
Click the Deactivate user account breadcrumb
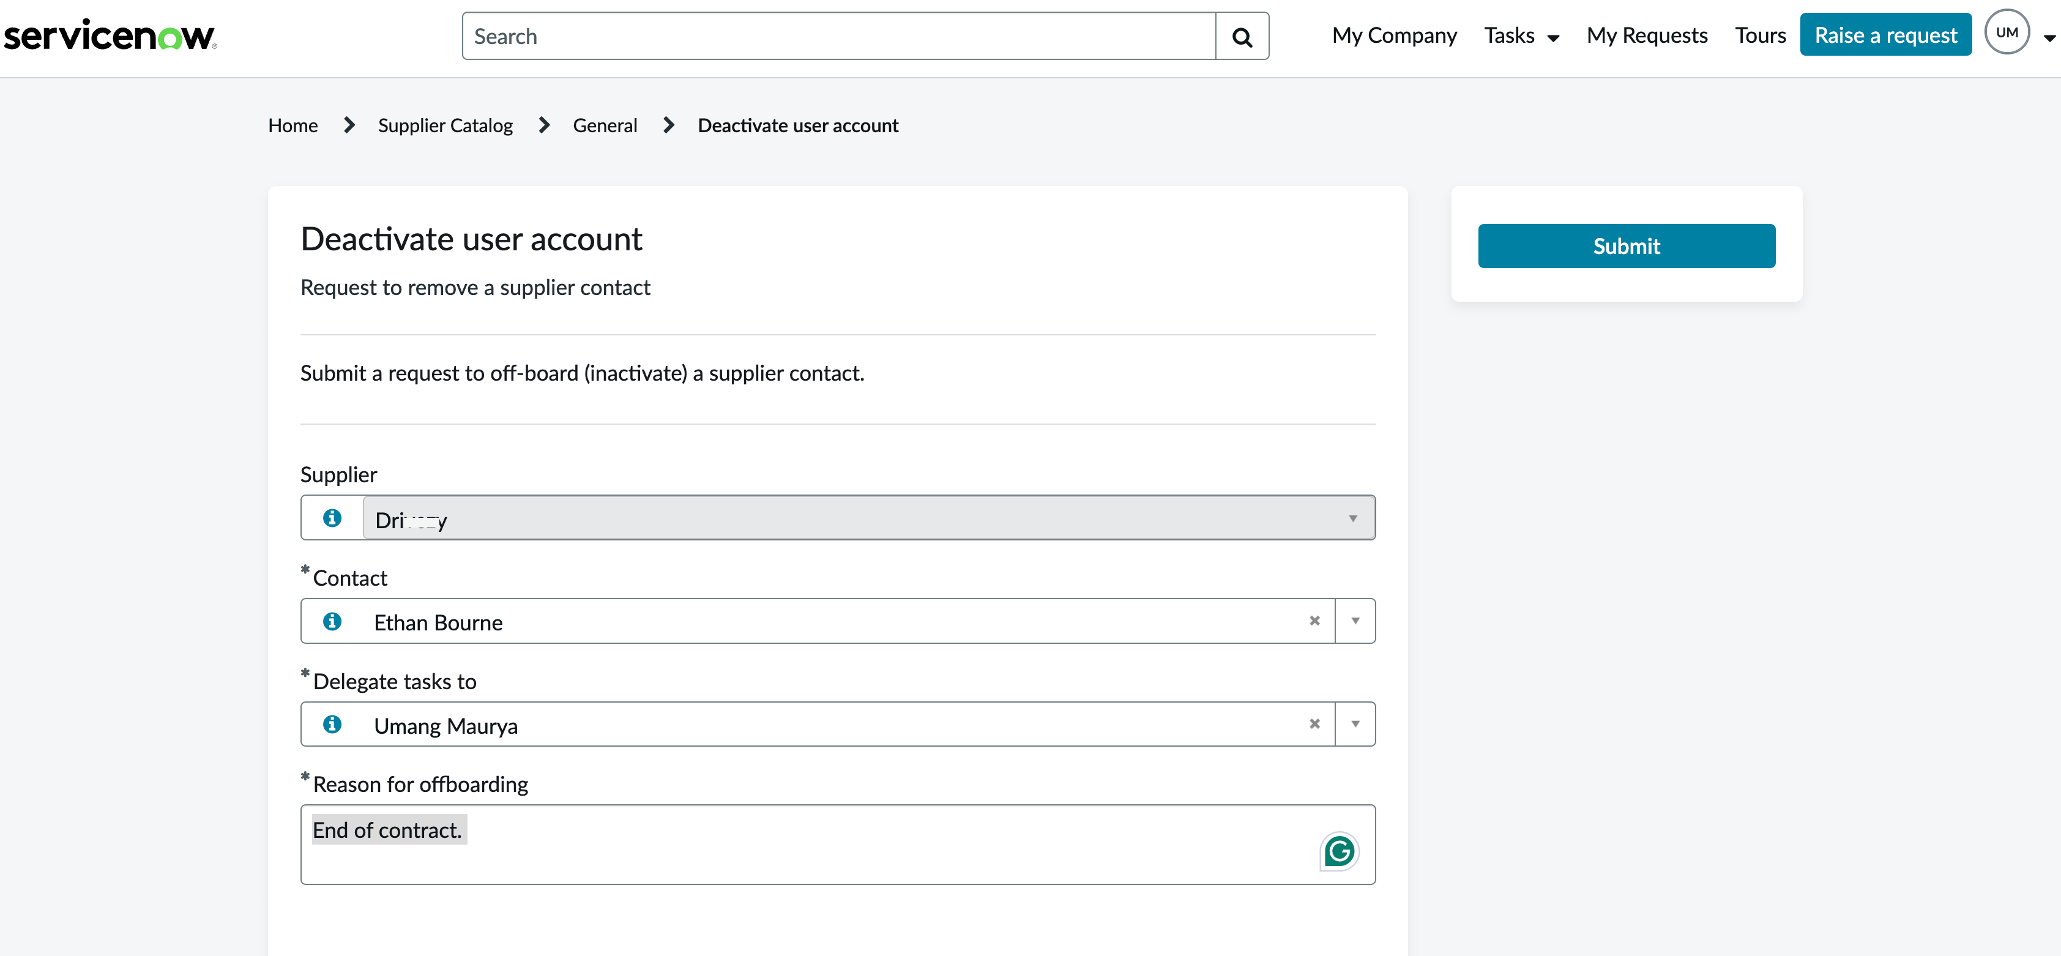point(798,125)
